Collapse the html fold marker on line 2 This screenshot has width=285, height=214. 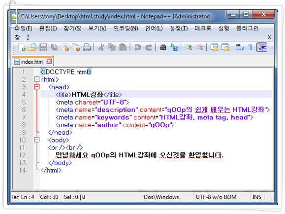point(37,79)
